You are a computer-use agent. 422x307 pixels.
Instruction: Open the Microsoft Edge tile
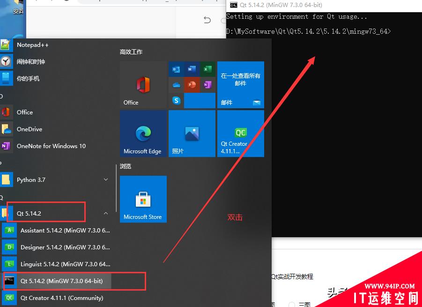pyautogui.click(x=143, y=134)
